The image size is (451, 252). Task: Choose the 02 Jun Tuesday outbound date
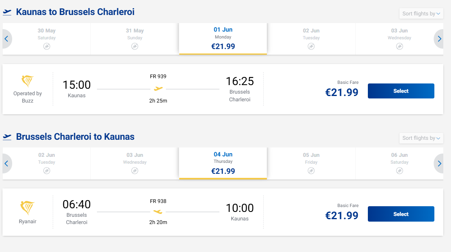click(x=311, y=38)
